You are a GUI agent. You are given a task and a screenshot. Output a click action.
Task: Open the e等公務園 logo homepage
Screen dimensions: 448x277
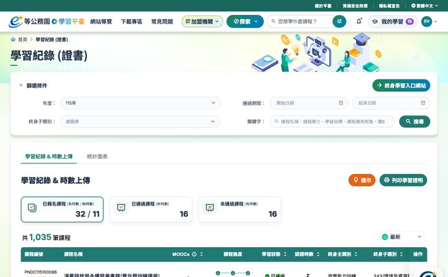[47, 21]
